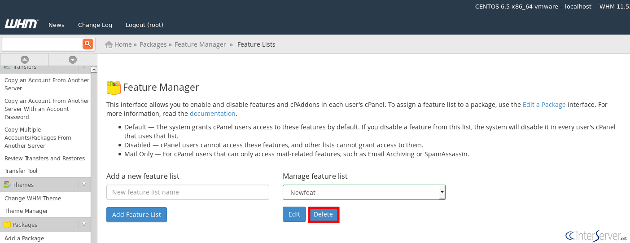Click Logout (root) in the top bar
This screenshot has width=630, height=243.
pyautogui.click(x=144, y=25)
